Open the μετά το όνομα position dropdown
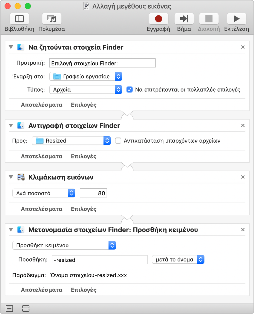Screen dimensions: 255x315 (x=178, y=260)
